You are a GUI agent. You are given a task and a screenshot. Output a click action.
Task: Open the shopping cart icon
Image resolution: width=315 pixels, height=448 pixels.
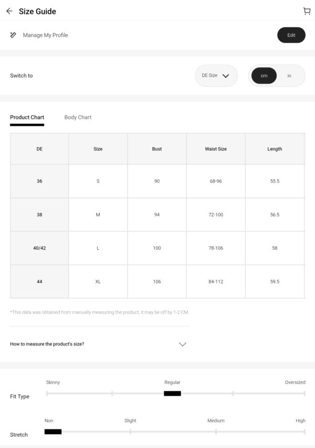coord(307,11)
